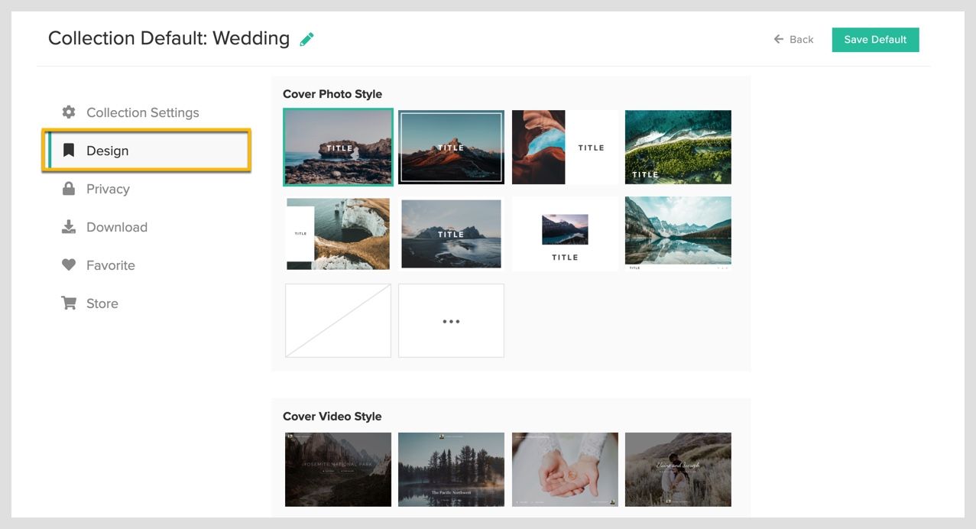Image resolution: width=976 pixels, height=529 pixels.
Task: Select the Yosemite National Park video cover
Action: [338, 469]
